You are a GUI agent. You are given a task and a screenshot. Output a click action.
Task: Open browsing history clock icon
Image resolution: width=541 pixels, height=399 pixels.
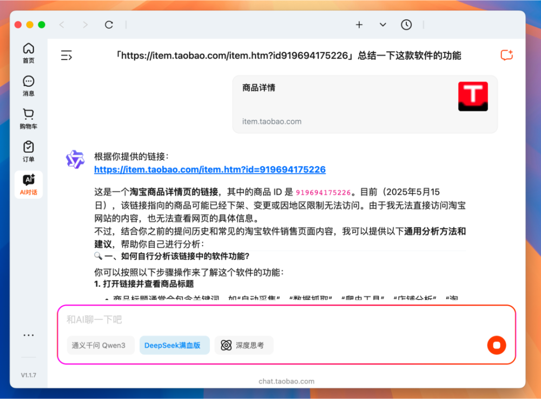click(406, 25)
